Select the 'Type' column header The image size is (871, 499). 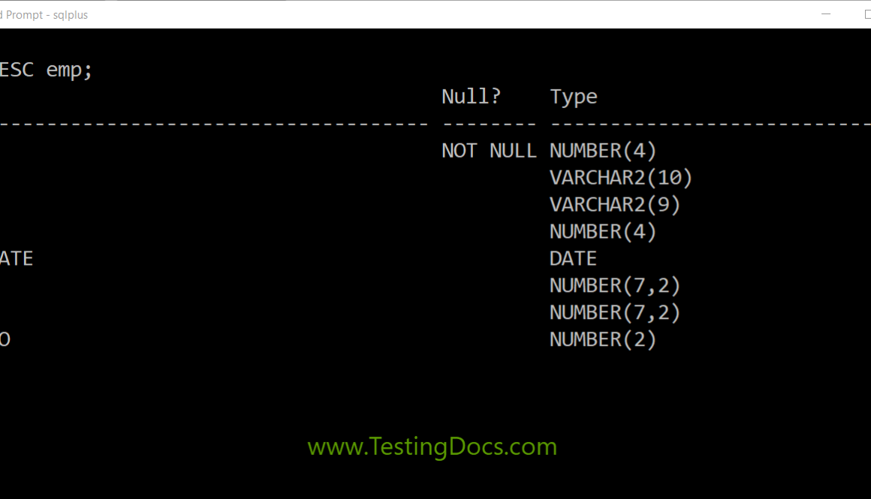point(574,97)
